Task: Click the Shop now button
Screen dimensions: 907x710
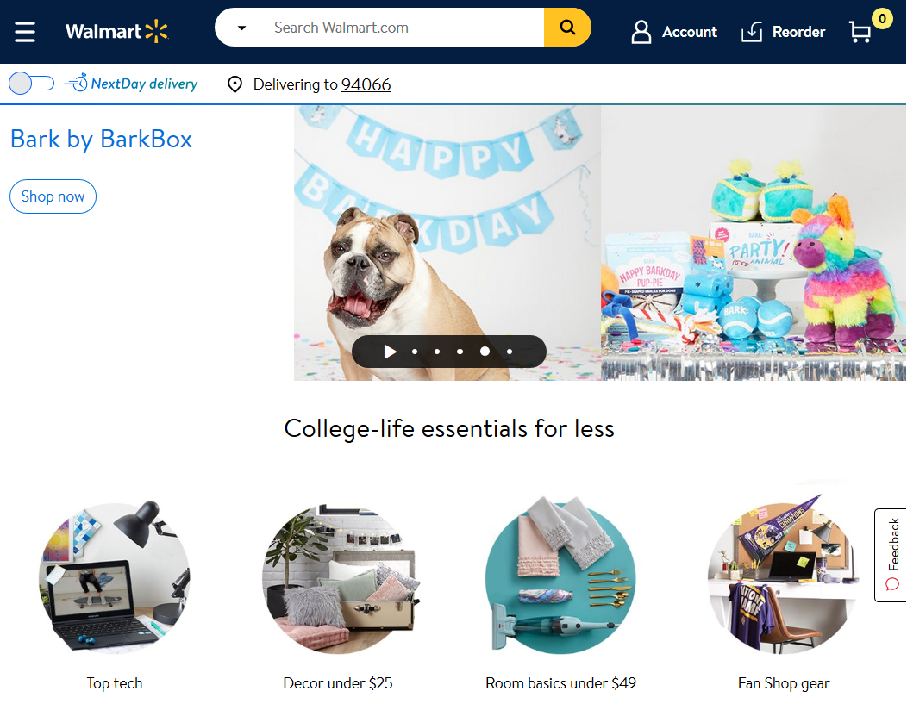Action: [x=53, y=196]
